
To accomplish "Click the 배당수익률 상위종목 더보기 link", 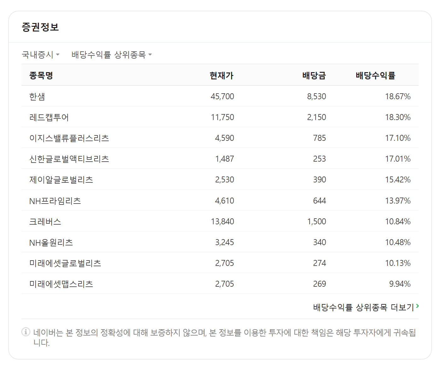I will click(x=363, y=305).
